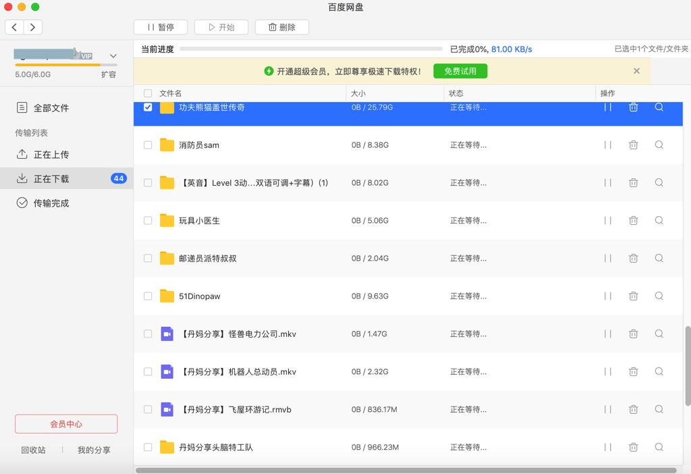
Task: Go back with the left arrow
Action: pos(15,27)
